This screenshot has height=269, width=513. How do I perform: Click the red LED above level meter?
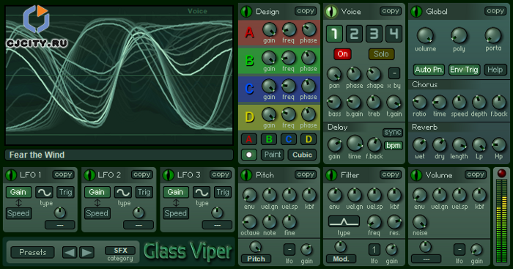[x=501, y=174]
